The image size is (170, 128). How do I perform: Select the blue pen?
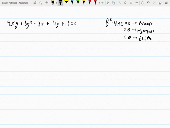(x=72, y=2)
